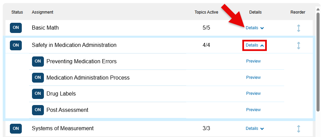Screen dimensions: 324x137
Task: Select the Basic Math assignment name
Action: coord(45,28)
